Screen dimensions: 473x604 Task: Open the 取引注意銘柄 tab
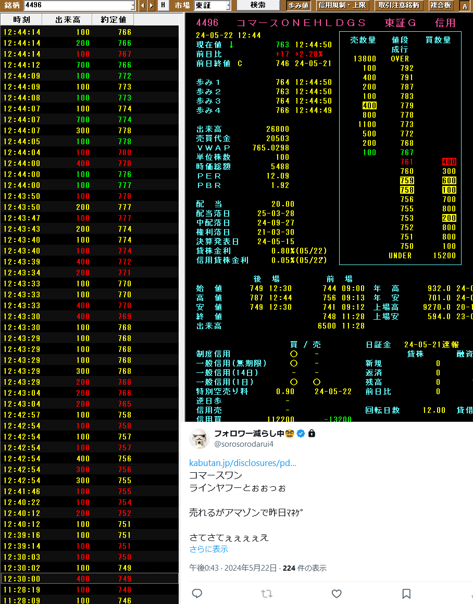click(399, 5)
